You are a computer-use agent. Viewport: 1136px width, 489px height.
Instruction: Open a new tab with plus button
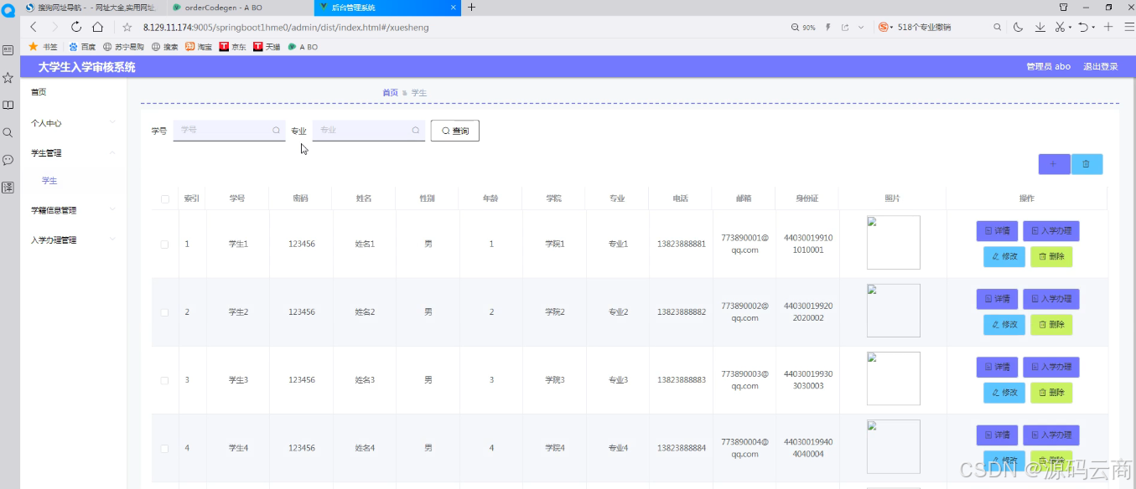tap(471, 7)
